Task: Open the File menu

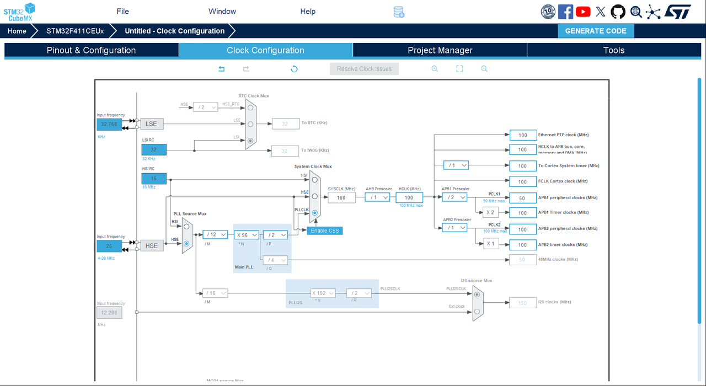Action: pyautogui.click(x=123, y=12)
